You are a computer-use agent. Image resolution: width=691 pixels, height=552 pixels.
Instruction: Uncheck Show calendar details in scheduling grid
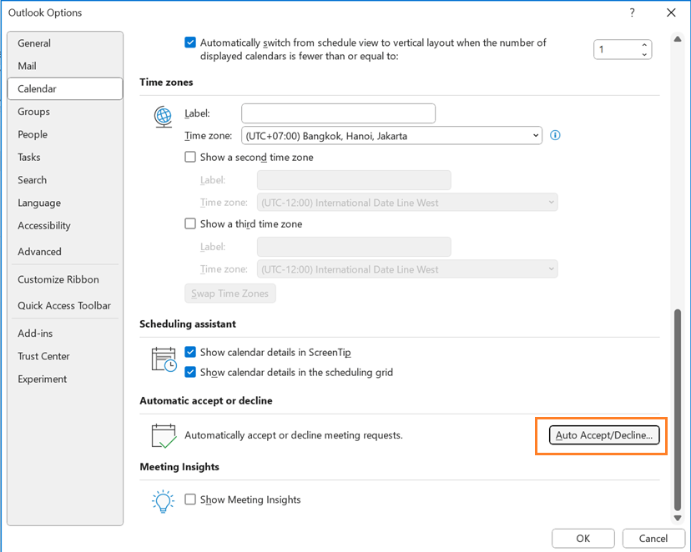pyautogui.click(x=190, y=372)
